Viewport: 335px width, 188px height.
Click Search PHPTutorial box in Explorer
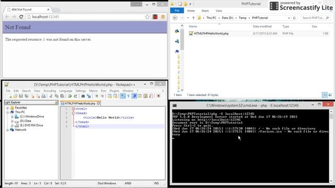[315, 18]
